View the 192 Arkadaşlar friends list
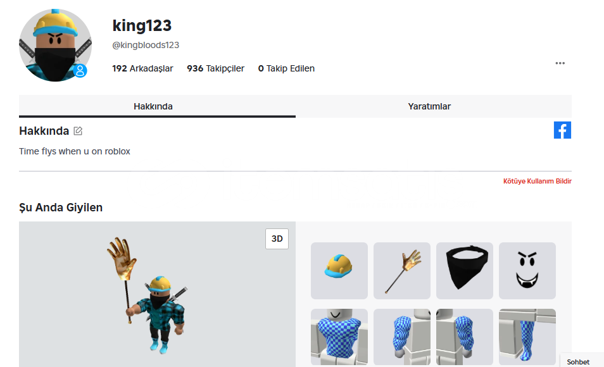Viewport: 604px width, 367px height. tap(142, 68)
